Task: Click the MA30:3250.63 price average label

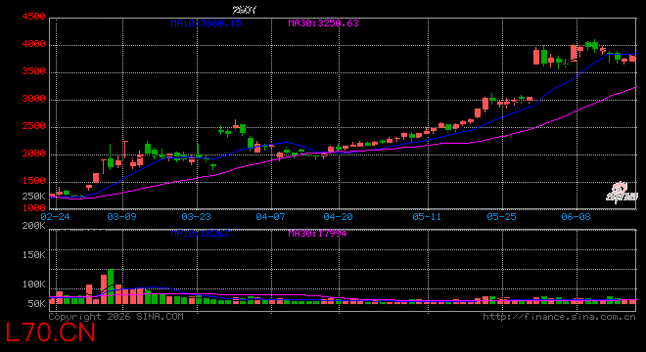Action: pos(323,23)
